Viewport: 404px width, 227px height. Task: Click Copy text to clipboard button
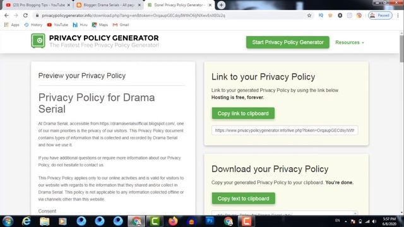coord(243,199)
